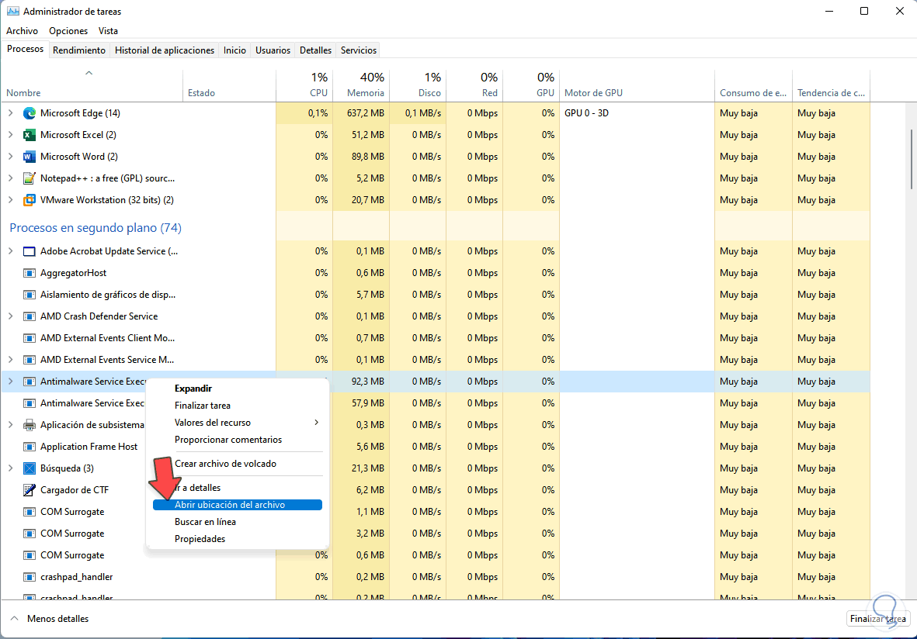
Task: Open the Opciones menu
Action: [68, 31]
